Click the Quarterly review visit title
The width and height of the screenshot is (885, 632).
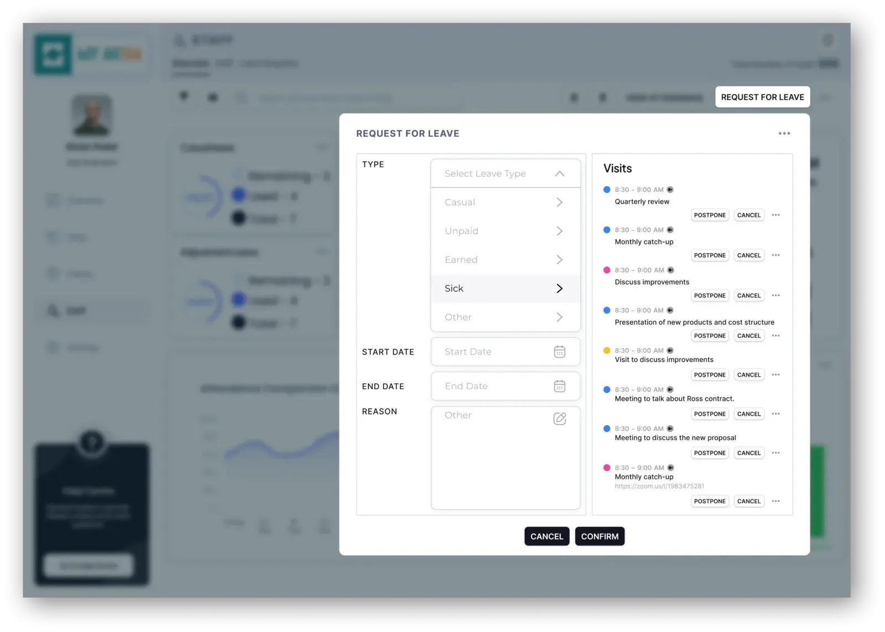click(642, 202)
